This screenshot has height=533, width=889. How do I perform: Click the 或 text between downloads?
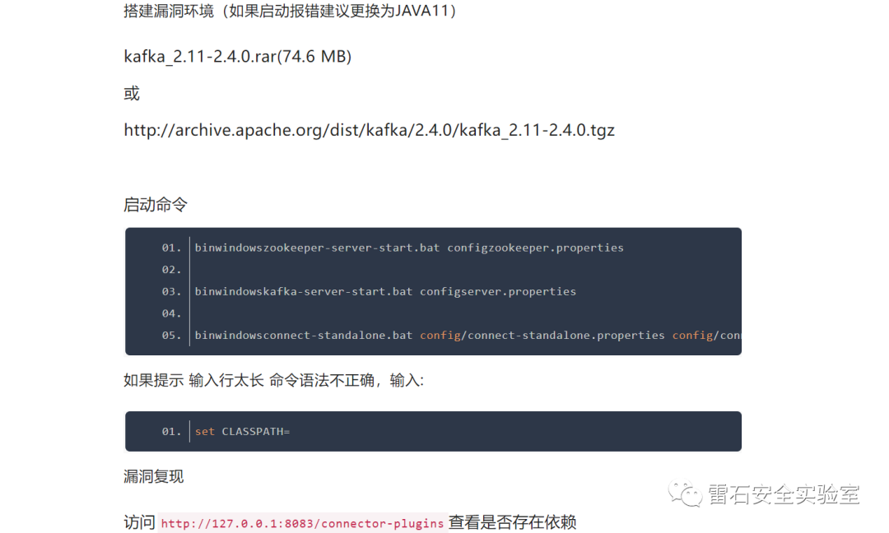tap(132, 94)
